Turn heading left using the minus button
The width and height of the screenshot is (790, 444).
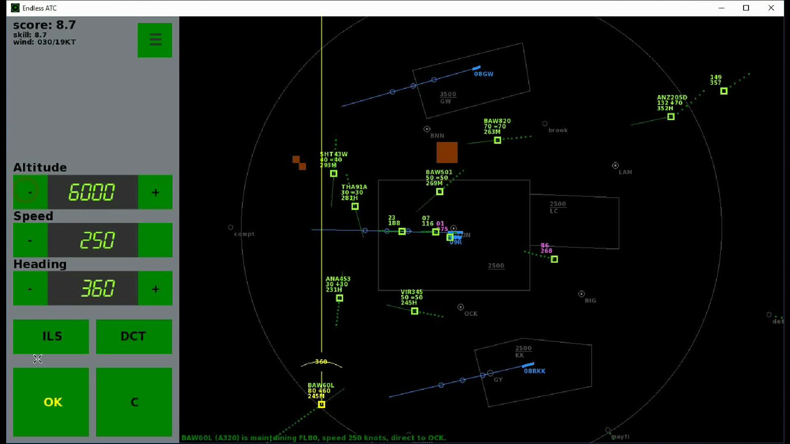point(30,288)
